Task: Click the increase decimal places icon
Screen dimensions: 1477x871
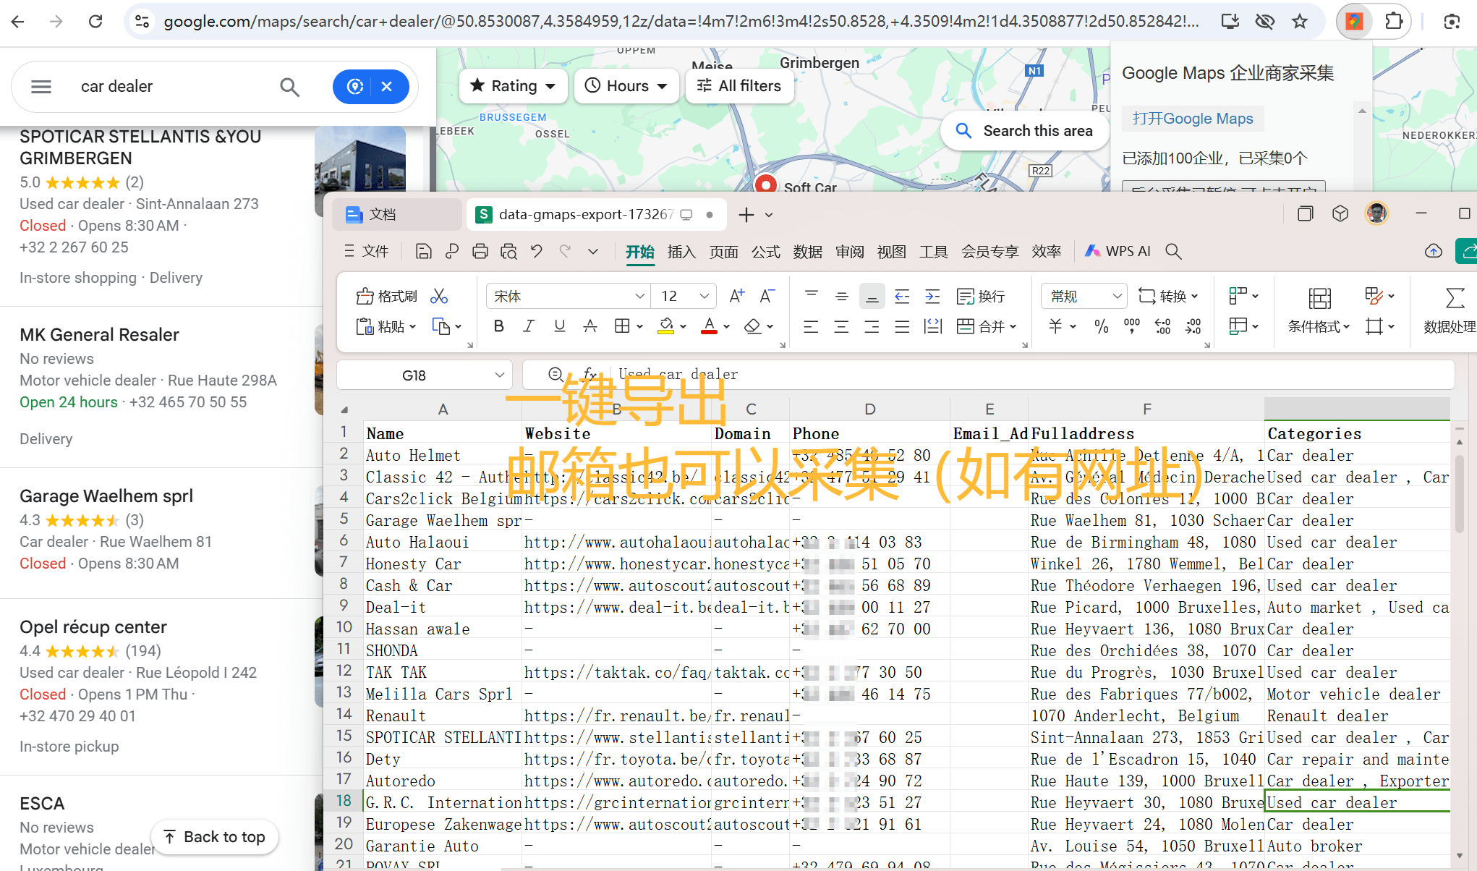Action: tap(1162, 327)
